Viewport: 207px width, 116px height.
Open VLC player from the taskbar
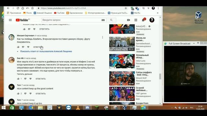click(x=78, y=108)
